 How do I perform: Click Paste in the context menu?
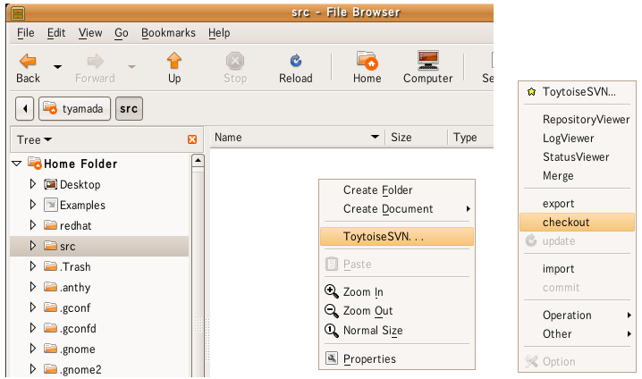397,265
